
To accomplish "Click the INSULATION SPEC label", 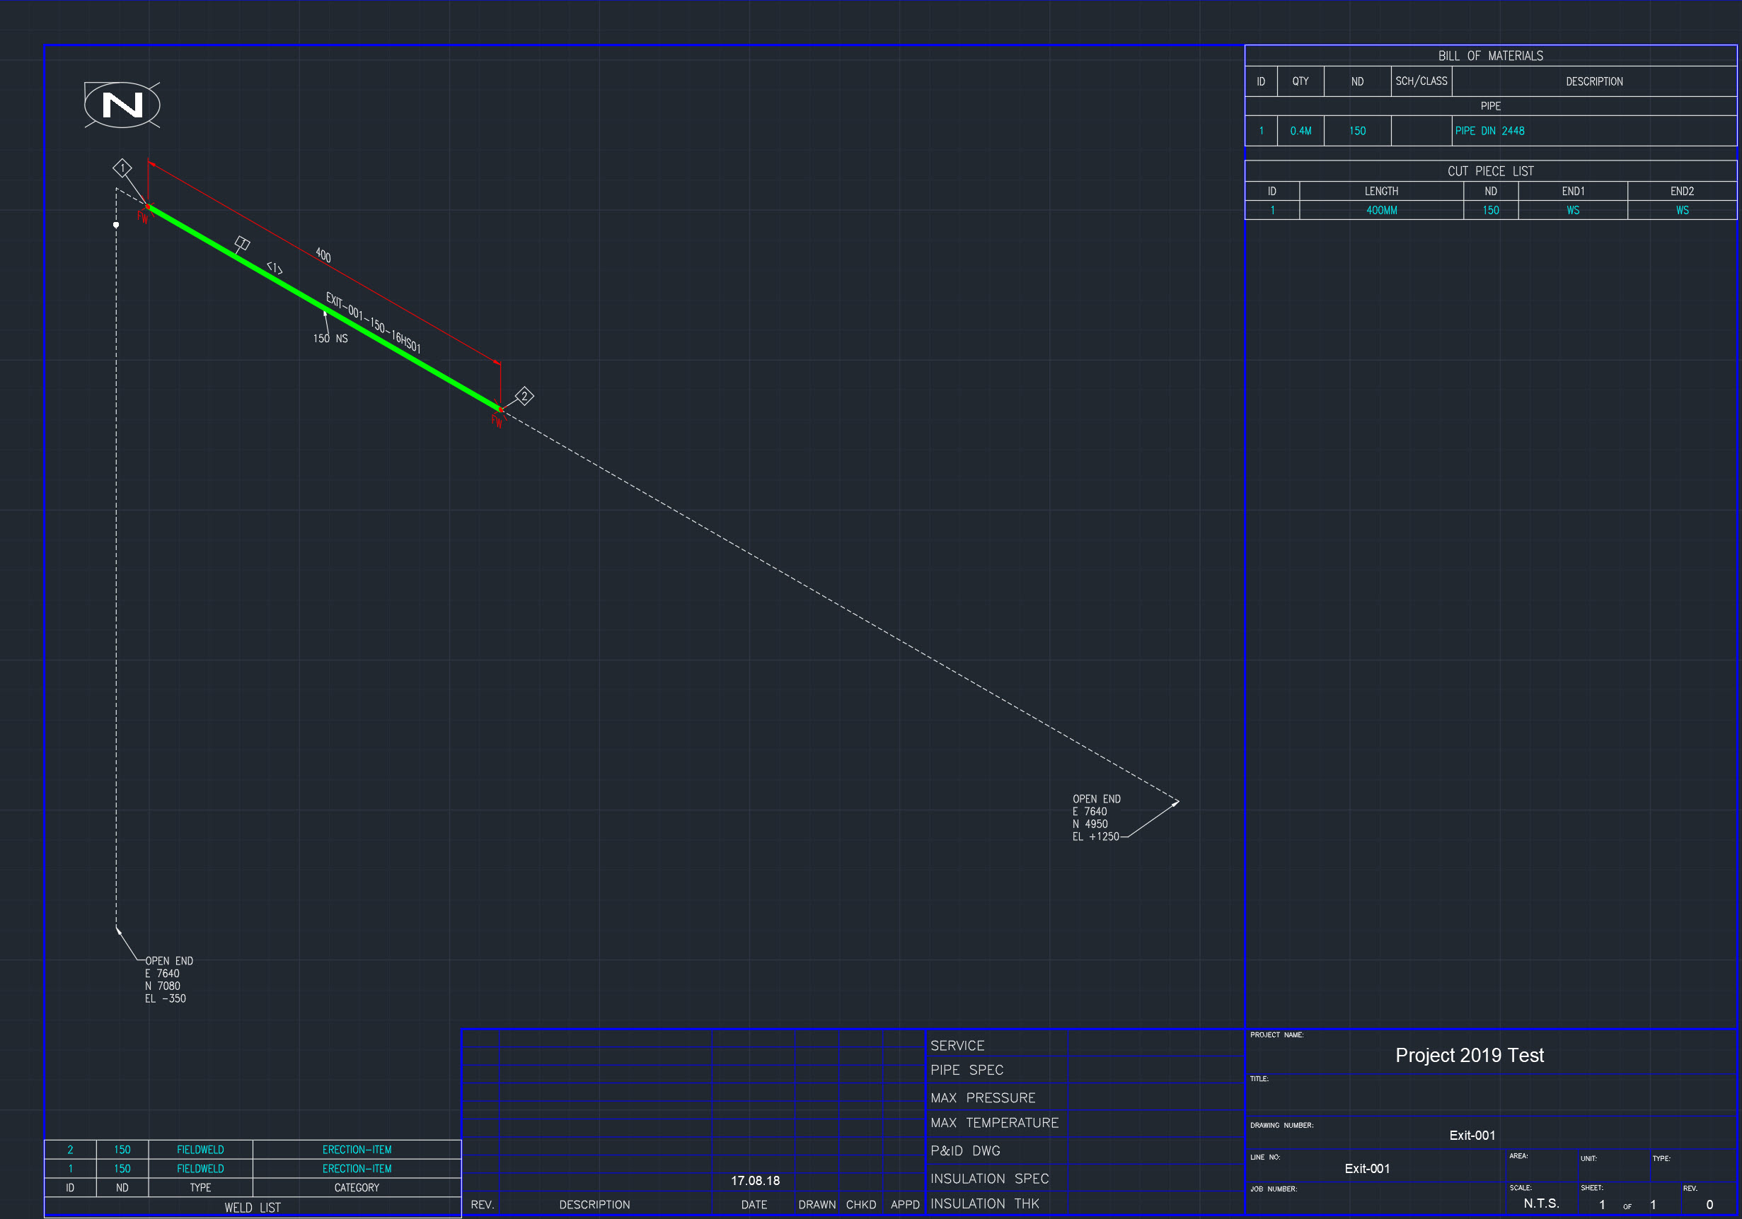I will [989, 1178].
